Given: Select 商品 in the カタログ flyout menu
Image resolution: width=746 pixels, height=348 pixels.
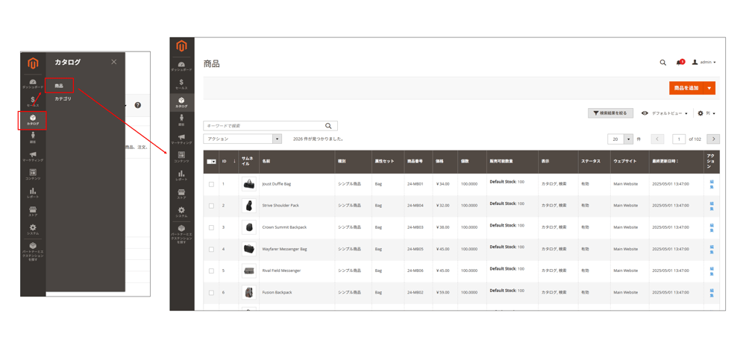Looking at the screenshot, I should click(x=59, y=86).
